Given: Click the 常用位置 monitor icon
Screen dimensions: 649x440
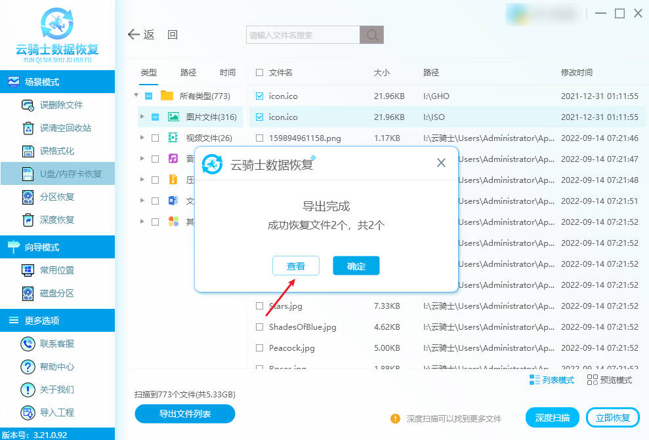Looking at the screenshot, I should [28, 270].
